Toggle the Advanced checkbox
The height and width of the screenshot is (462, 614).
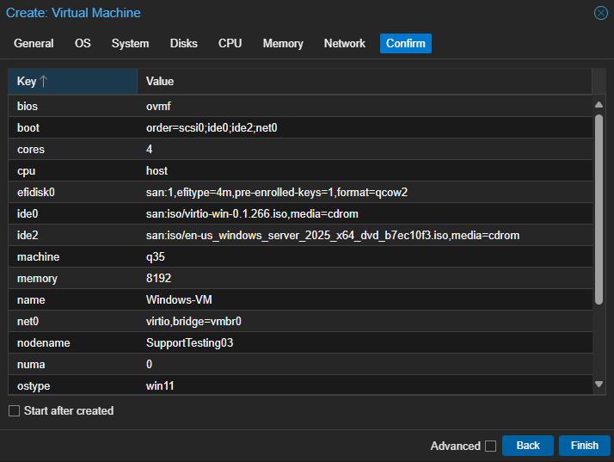click(490, 446)
